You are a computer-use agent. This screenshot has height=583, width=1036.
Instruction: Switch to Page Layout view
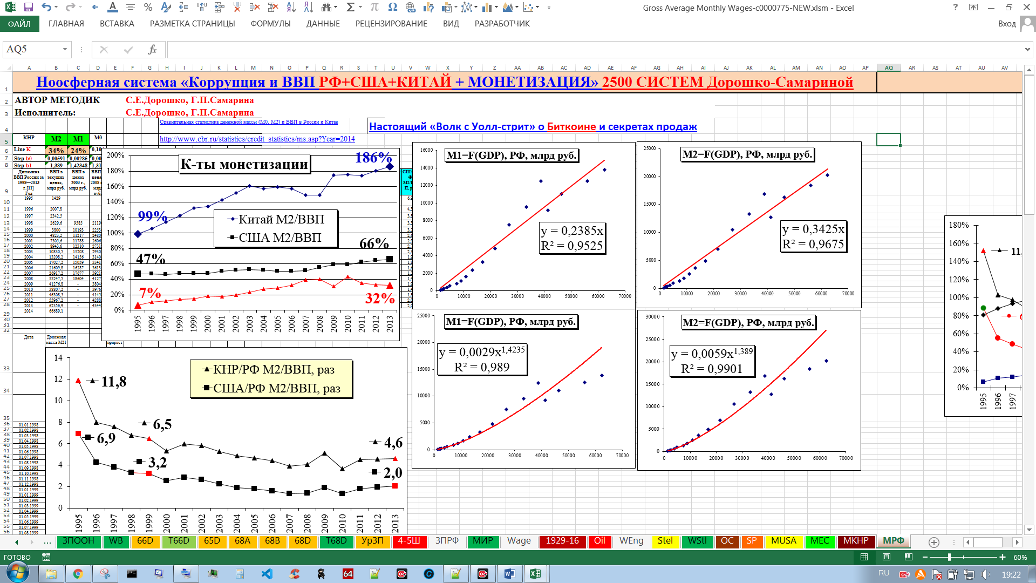887,557
